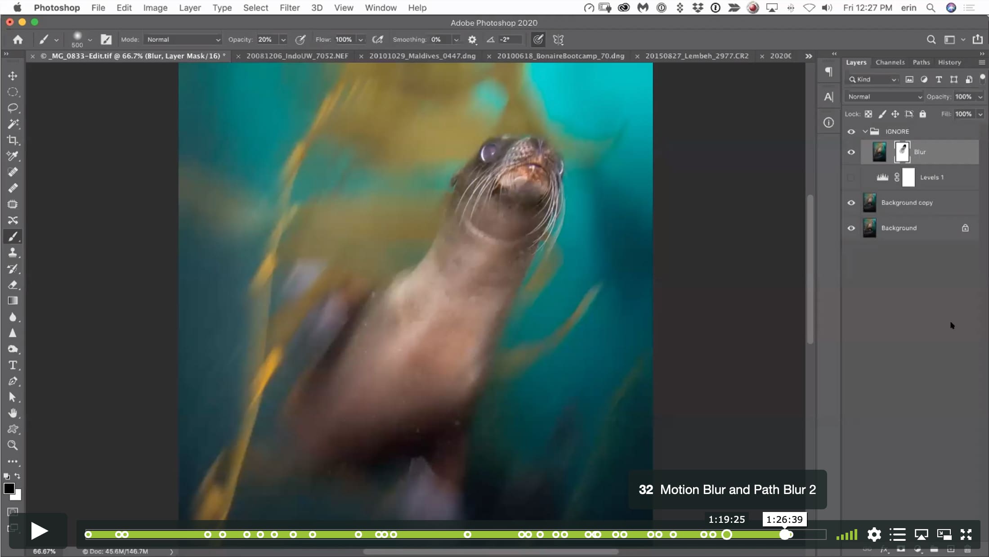Toggle pressure for size button

pos(538,40)
